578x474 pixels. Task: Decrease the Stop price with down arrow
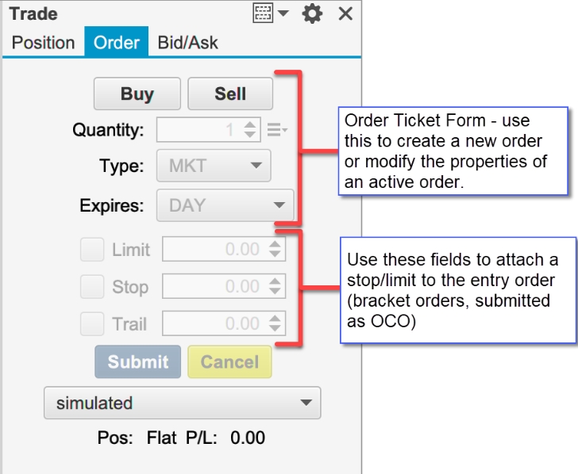[x=275, y=291]
